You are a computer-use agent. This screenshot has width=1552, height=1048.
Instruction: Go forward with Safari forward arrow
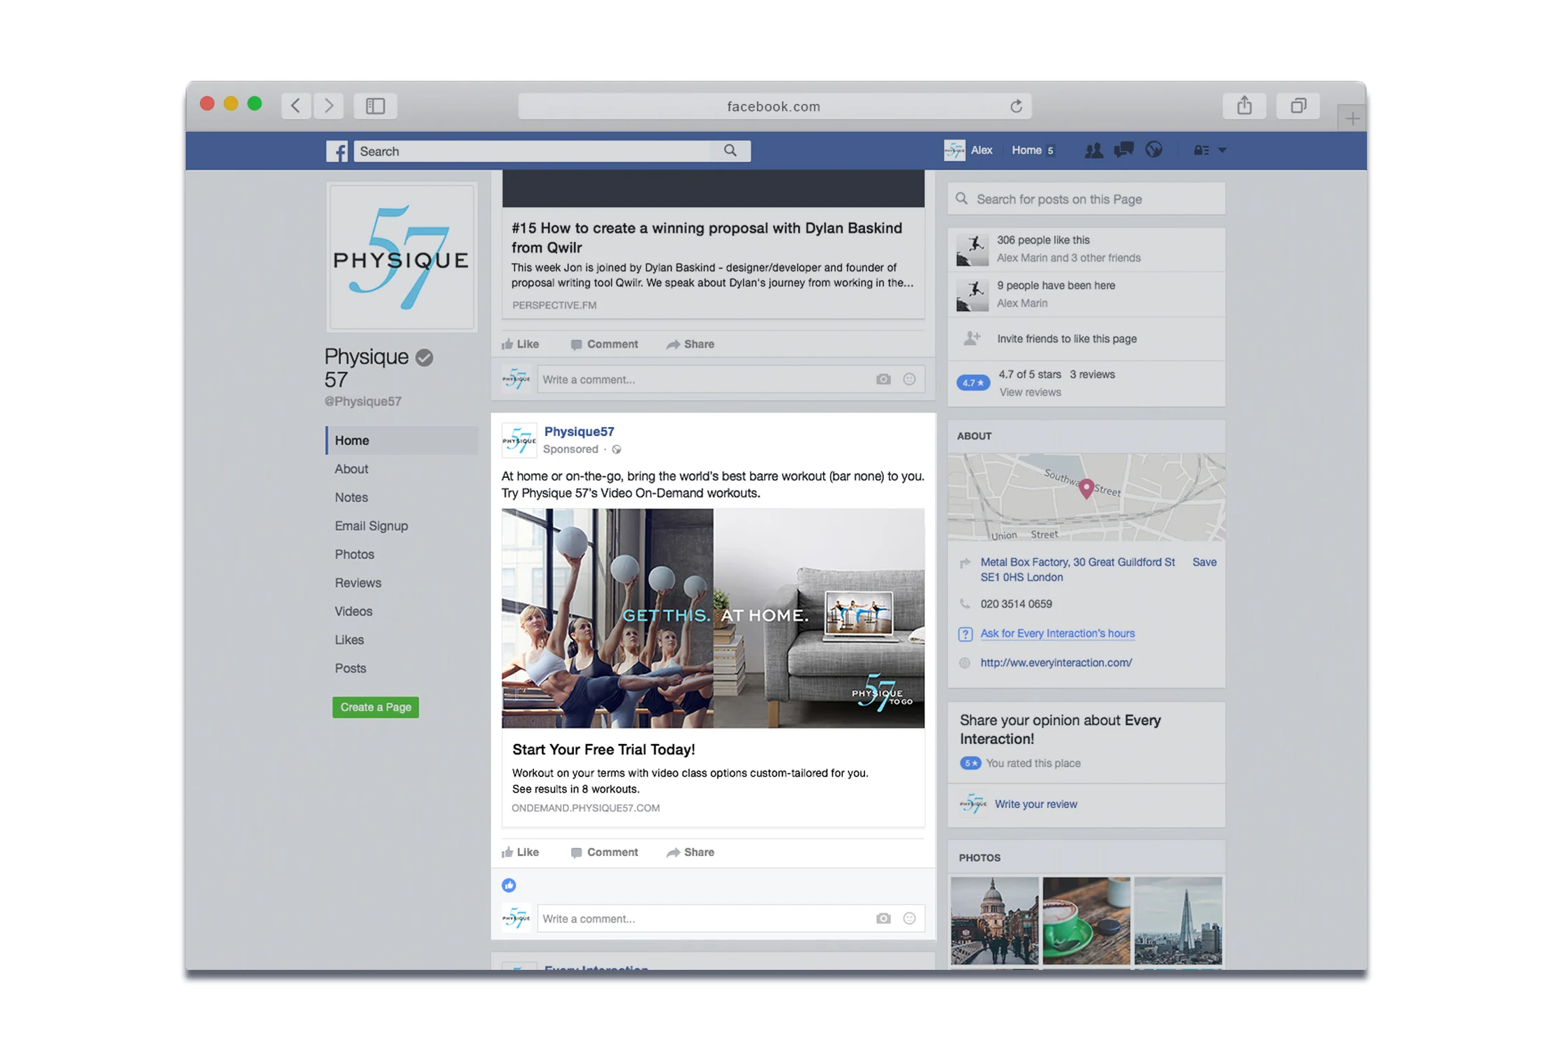(328, 106)
